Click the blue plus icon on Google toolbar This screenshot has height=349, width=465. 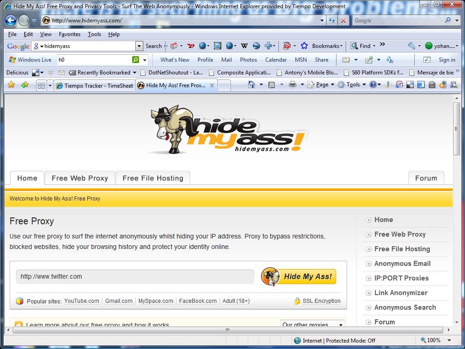268,46
